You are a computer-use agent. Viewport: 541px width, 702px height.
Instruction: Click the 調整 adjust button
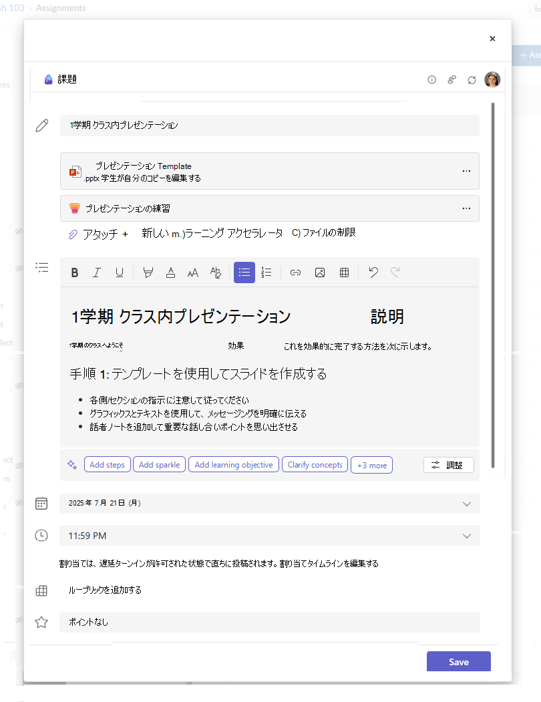point(448,465)
